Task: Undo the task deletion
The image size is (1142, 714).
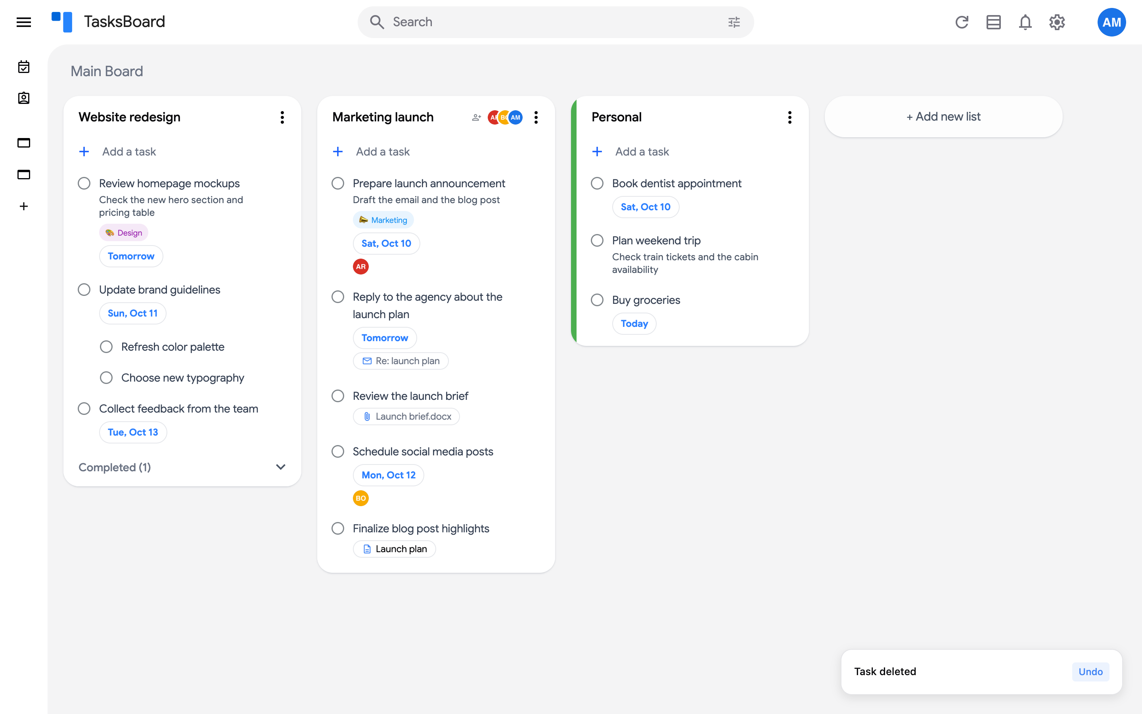Action: [1090, 672]
